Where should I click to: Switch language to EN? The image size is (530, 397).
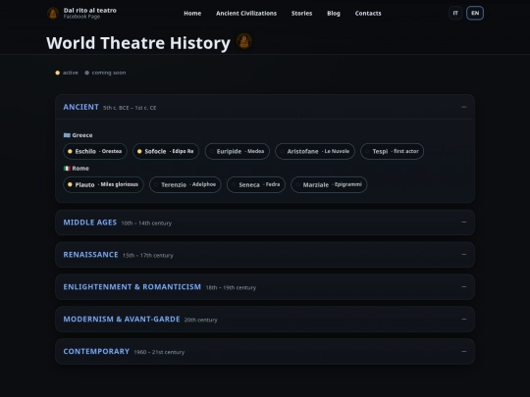[475, 13]
